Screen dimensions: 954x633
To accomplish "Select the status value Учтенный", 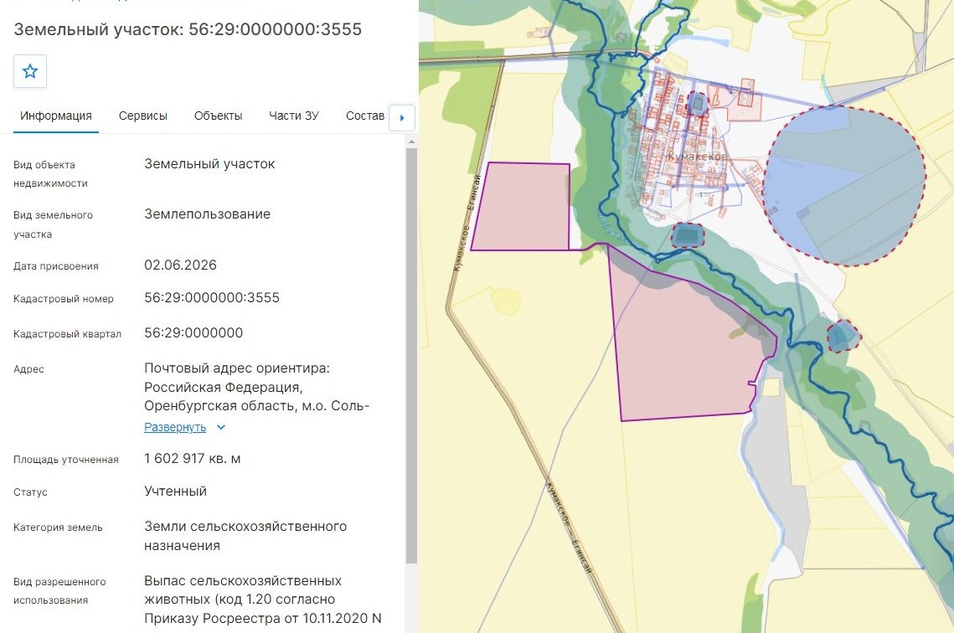I will (x=175, y=491).
